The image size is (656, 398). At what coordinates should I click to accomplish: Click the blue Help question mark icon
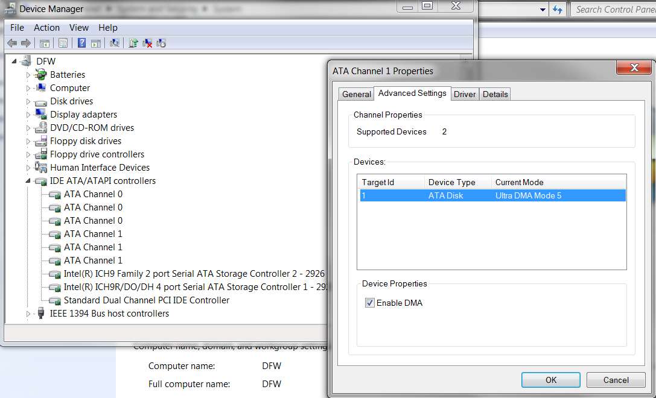tap(81, 43)
